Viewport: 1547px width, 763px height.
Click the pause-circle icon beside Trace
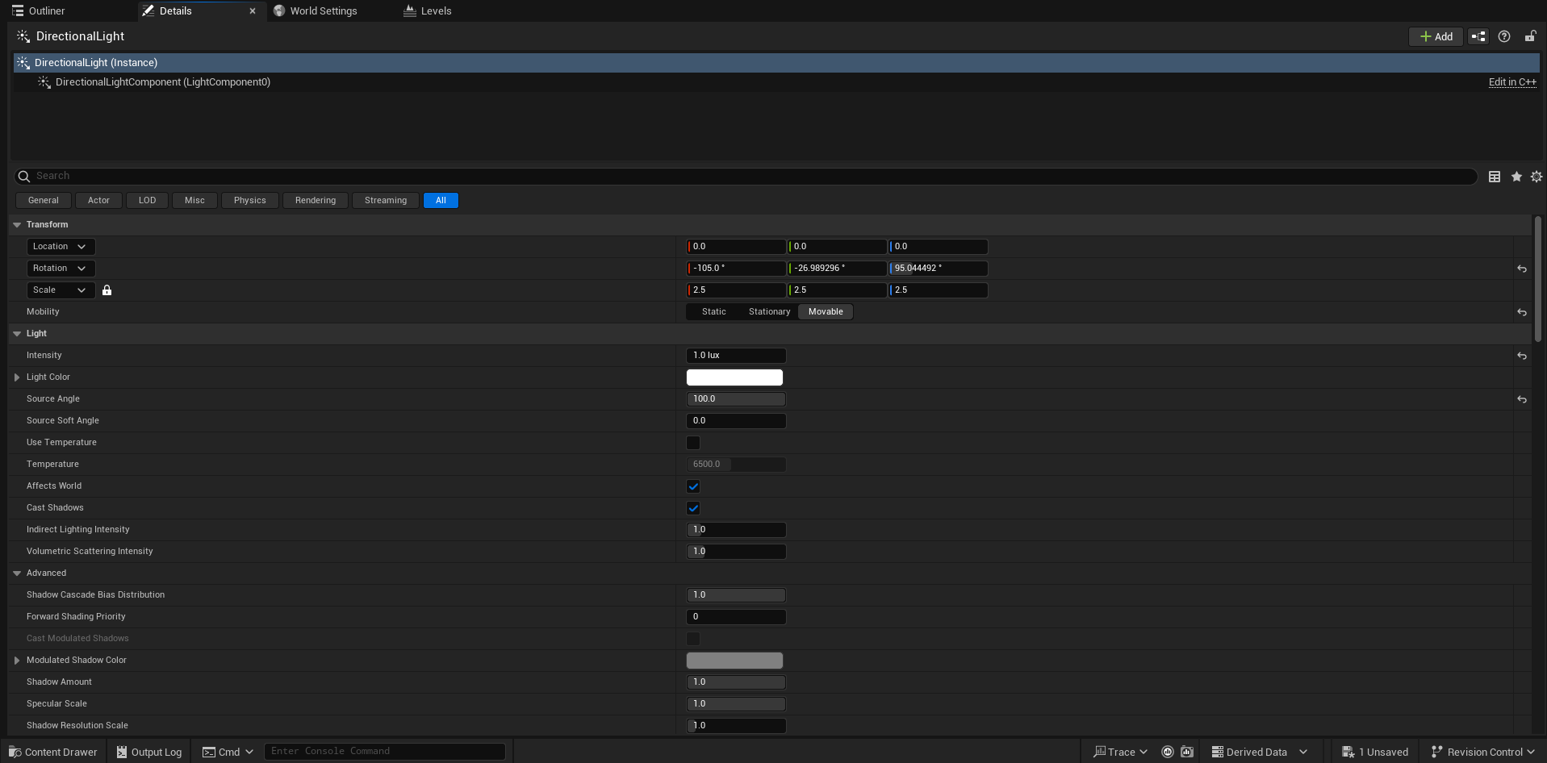point(1167,752)
